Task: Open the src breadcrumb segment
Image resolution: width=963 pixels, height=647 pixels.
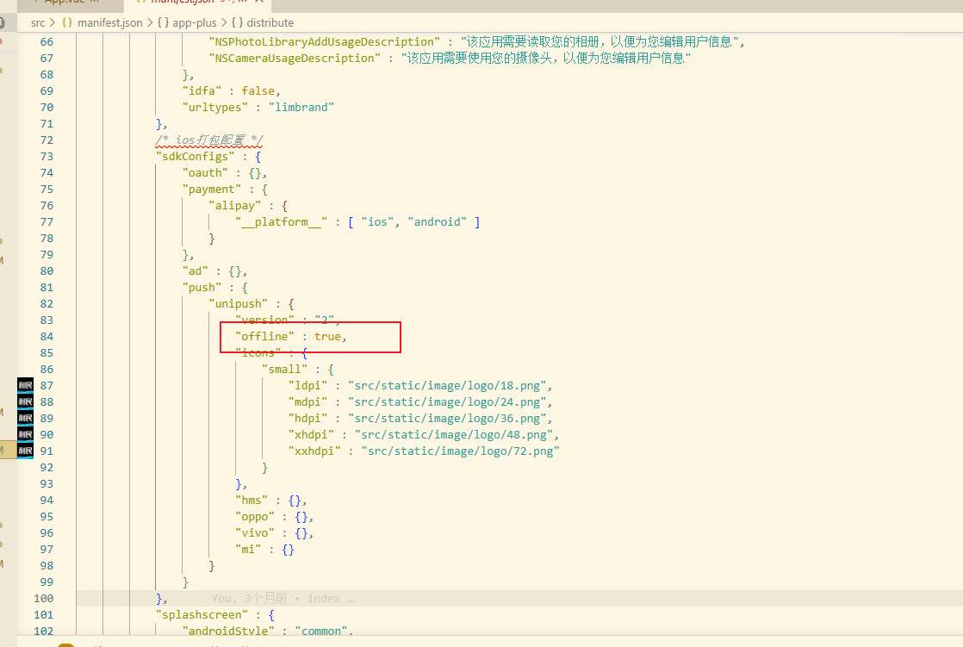Action: [x=38, y=22]
